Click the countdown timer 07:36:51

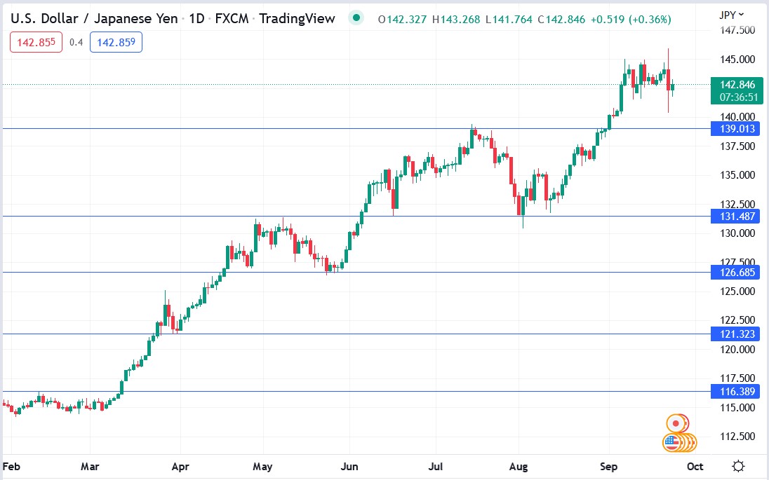click(739, 97)
